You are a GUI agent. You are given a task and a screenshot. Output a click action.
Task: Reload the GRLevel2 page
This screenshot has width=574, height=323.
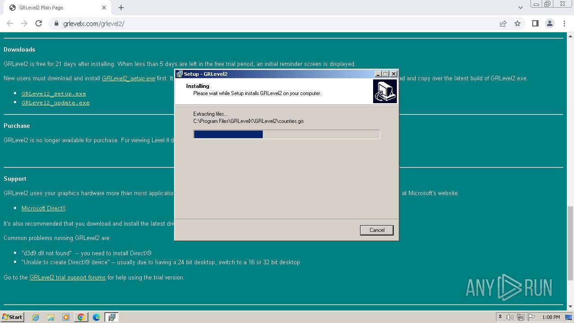click(x=39, y=23)
